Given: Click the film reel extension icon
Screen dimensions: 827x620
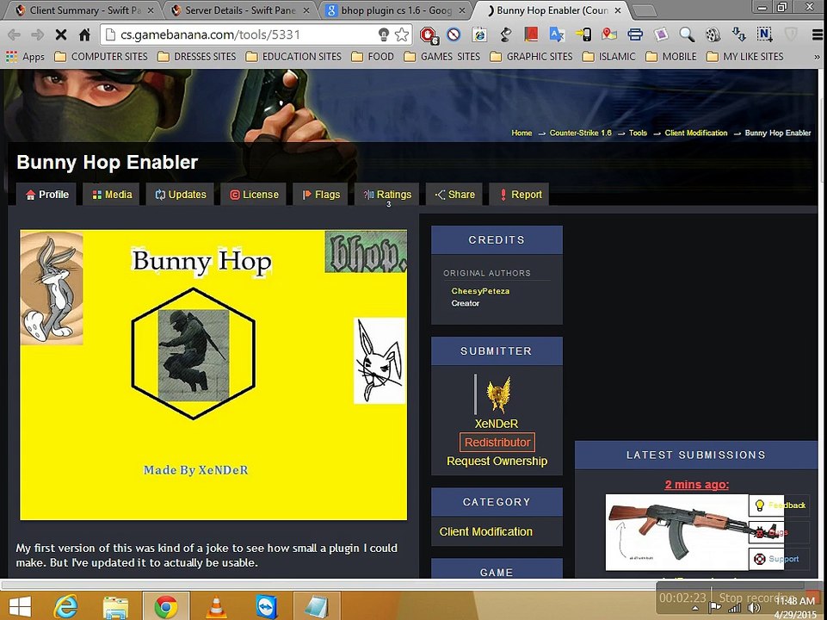Looking at the screenshot, I should click(x=713, y=34).
